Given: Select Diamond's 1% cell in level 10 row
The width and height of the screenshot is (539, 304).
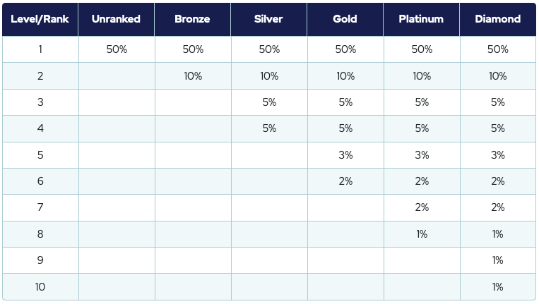Looking at the screenshot, I should (498, 287).
